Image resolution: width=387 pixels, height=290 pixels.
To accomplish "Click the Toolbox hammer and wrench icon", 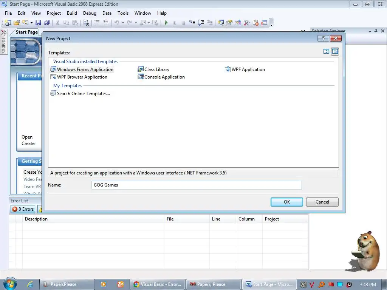I will [246, 23].
